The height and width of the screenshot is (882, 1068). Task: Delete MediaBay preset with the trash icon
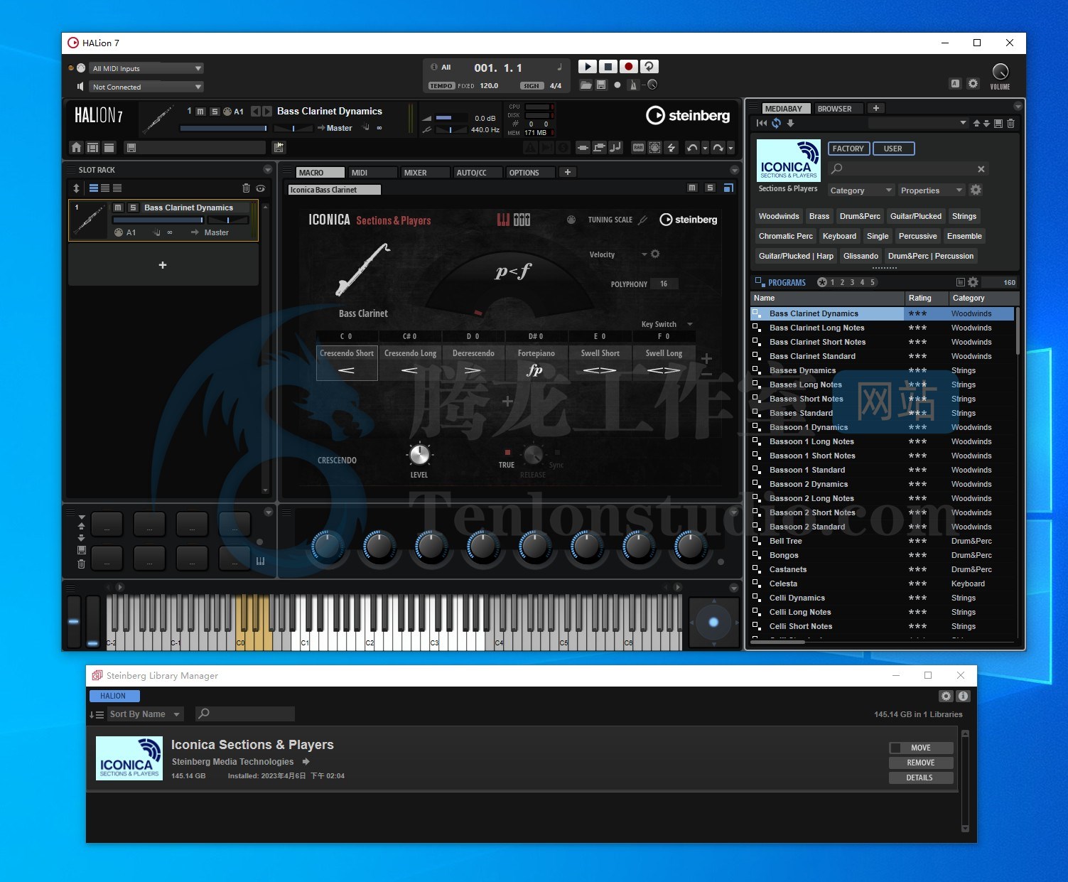point(1011,123)
